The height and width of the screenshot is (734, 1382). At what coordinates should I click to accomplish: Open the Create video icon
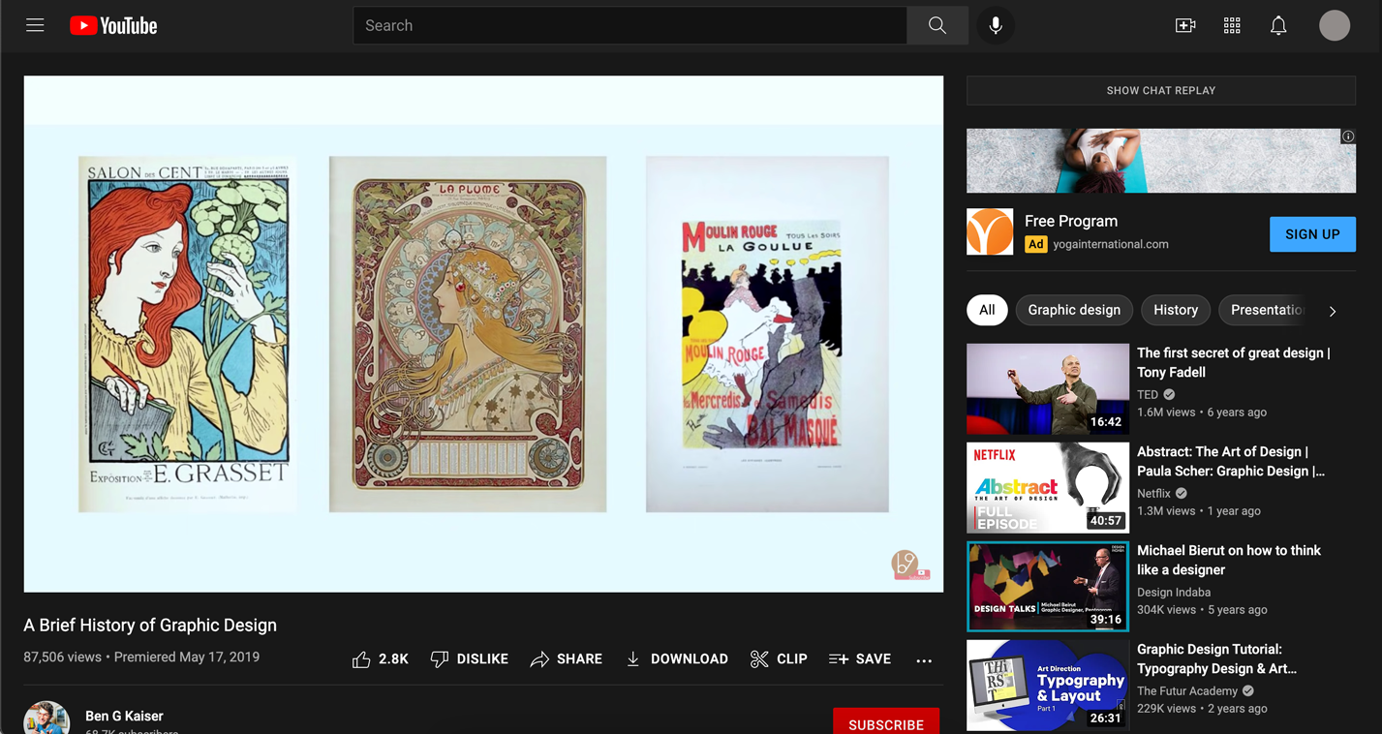tap(1185, 26)
